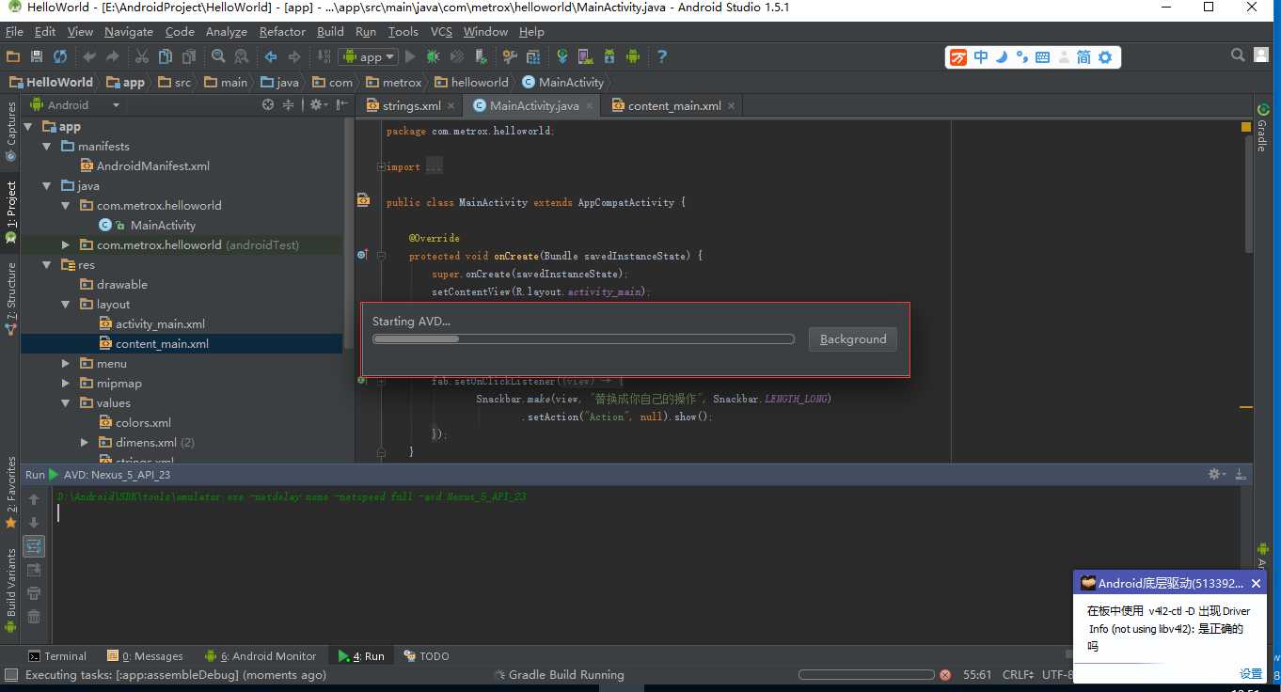The height and width of the screenshot is (692, 1281).
Task: Open the Build menu
Action: (x=330, y=31)
